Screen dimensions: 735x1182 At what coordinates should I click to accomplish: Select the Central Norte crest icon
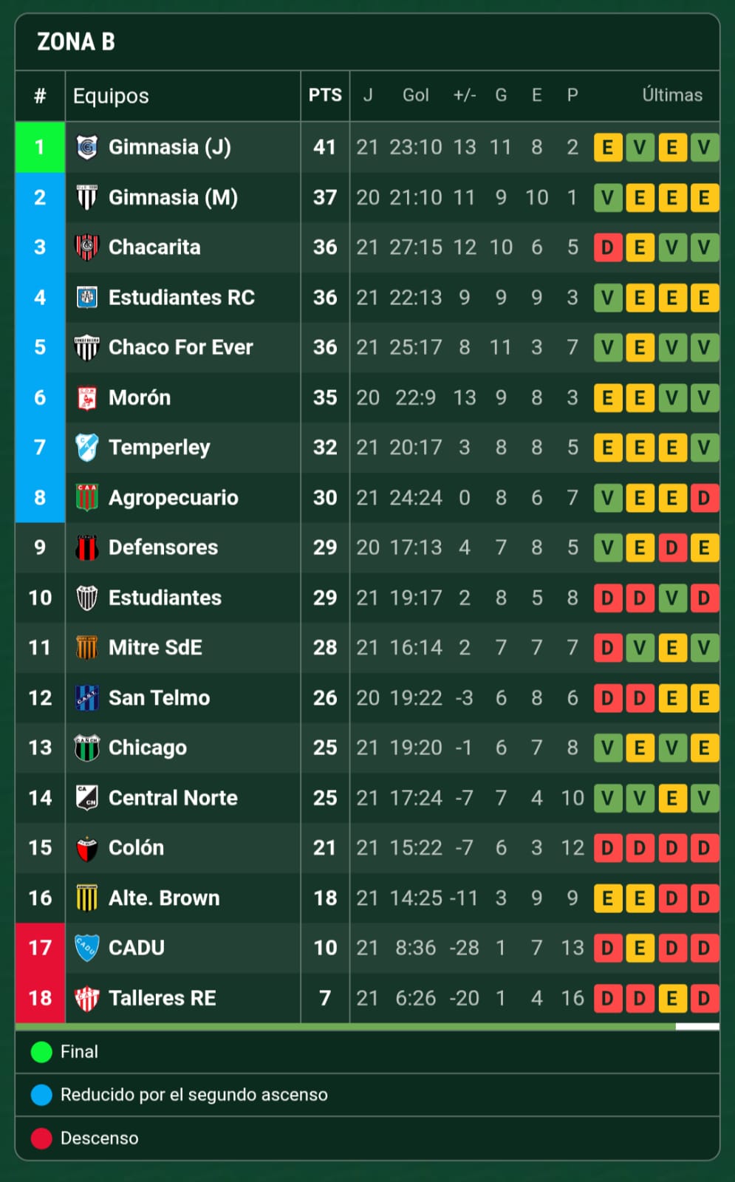pyautogui.click(x=87, y=798)
